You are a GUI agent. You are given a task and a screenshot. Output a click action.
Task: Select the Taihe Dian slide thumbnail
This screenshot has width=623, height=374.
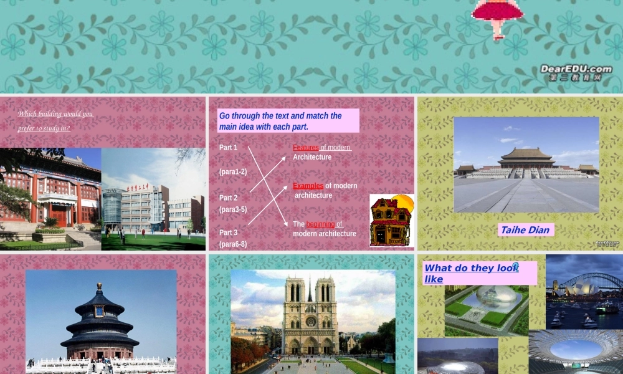(x=520, y=173)
